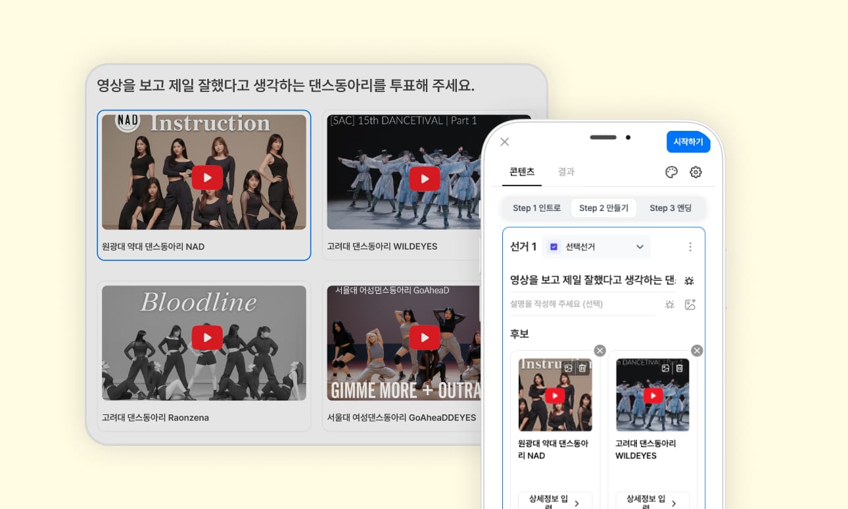848x509 pixels.
Task: Select poll option 고려대 댄스동아리 Raonzena
Action: [204, 356]
